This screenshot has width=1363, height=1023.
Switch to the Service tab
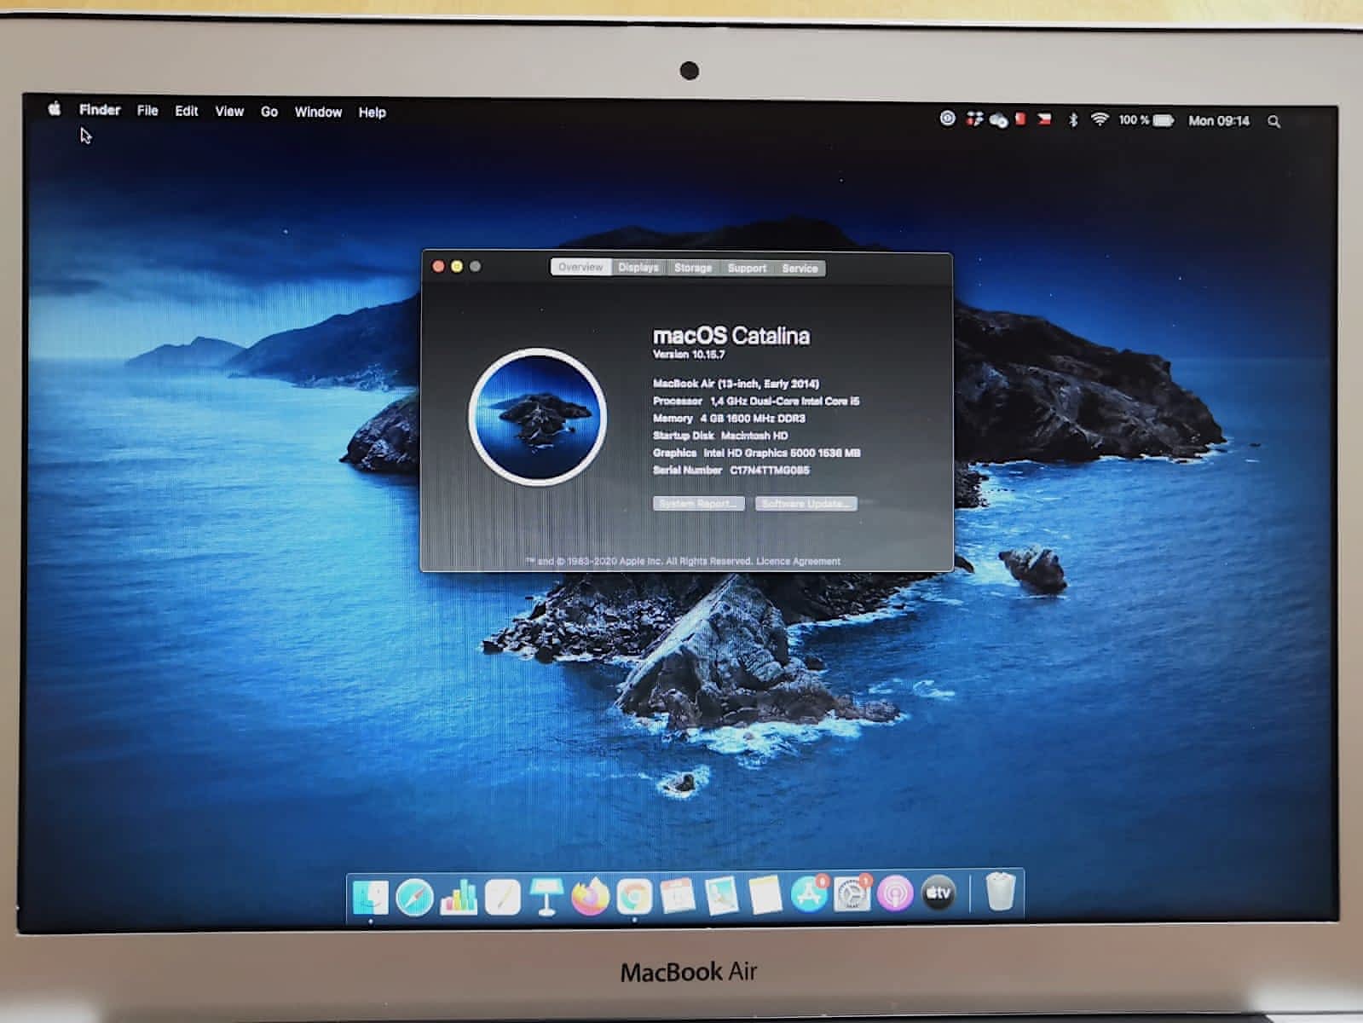pos(800,269)
